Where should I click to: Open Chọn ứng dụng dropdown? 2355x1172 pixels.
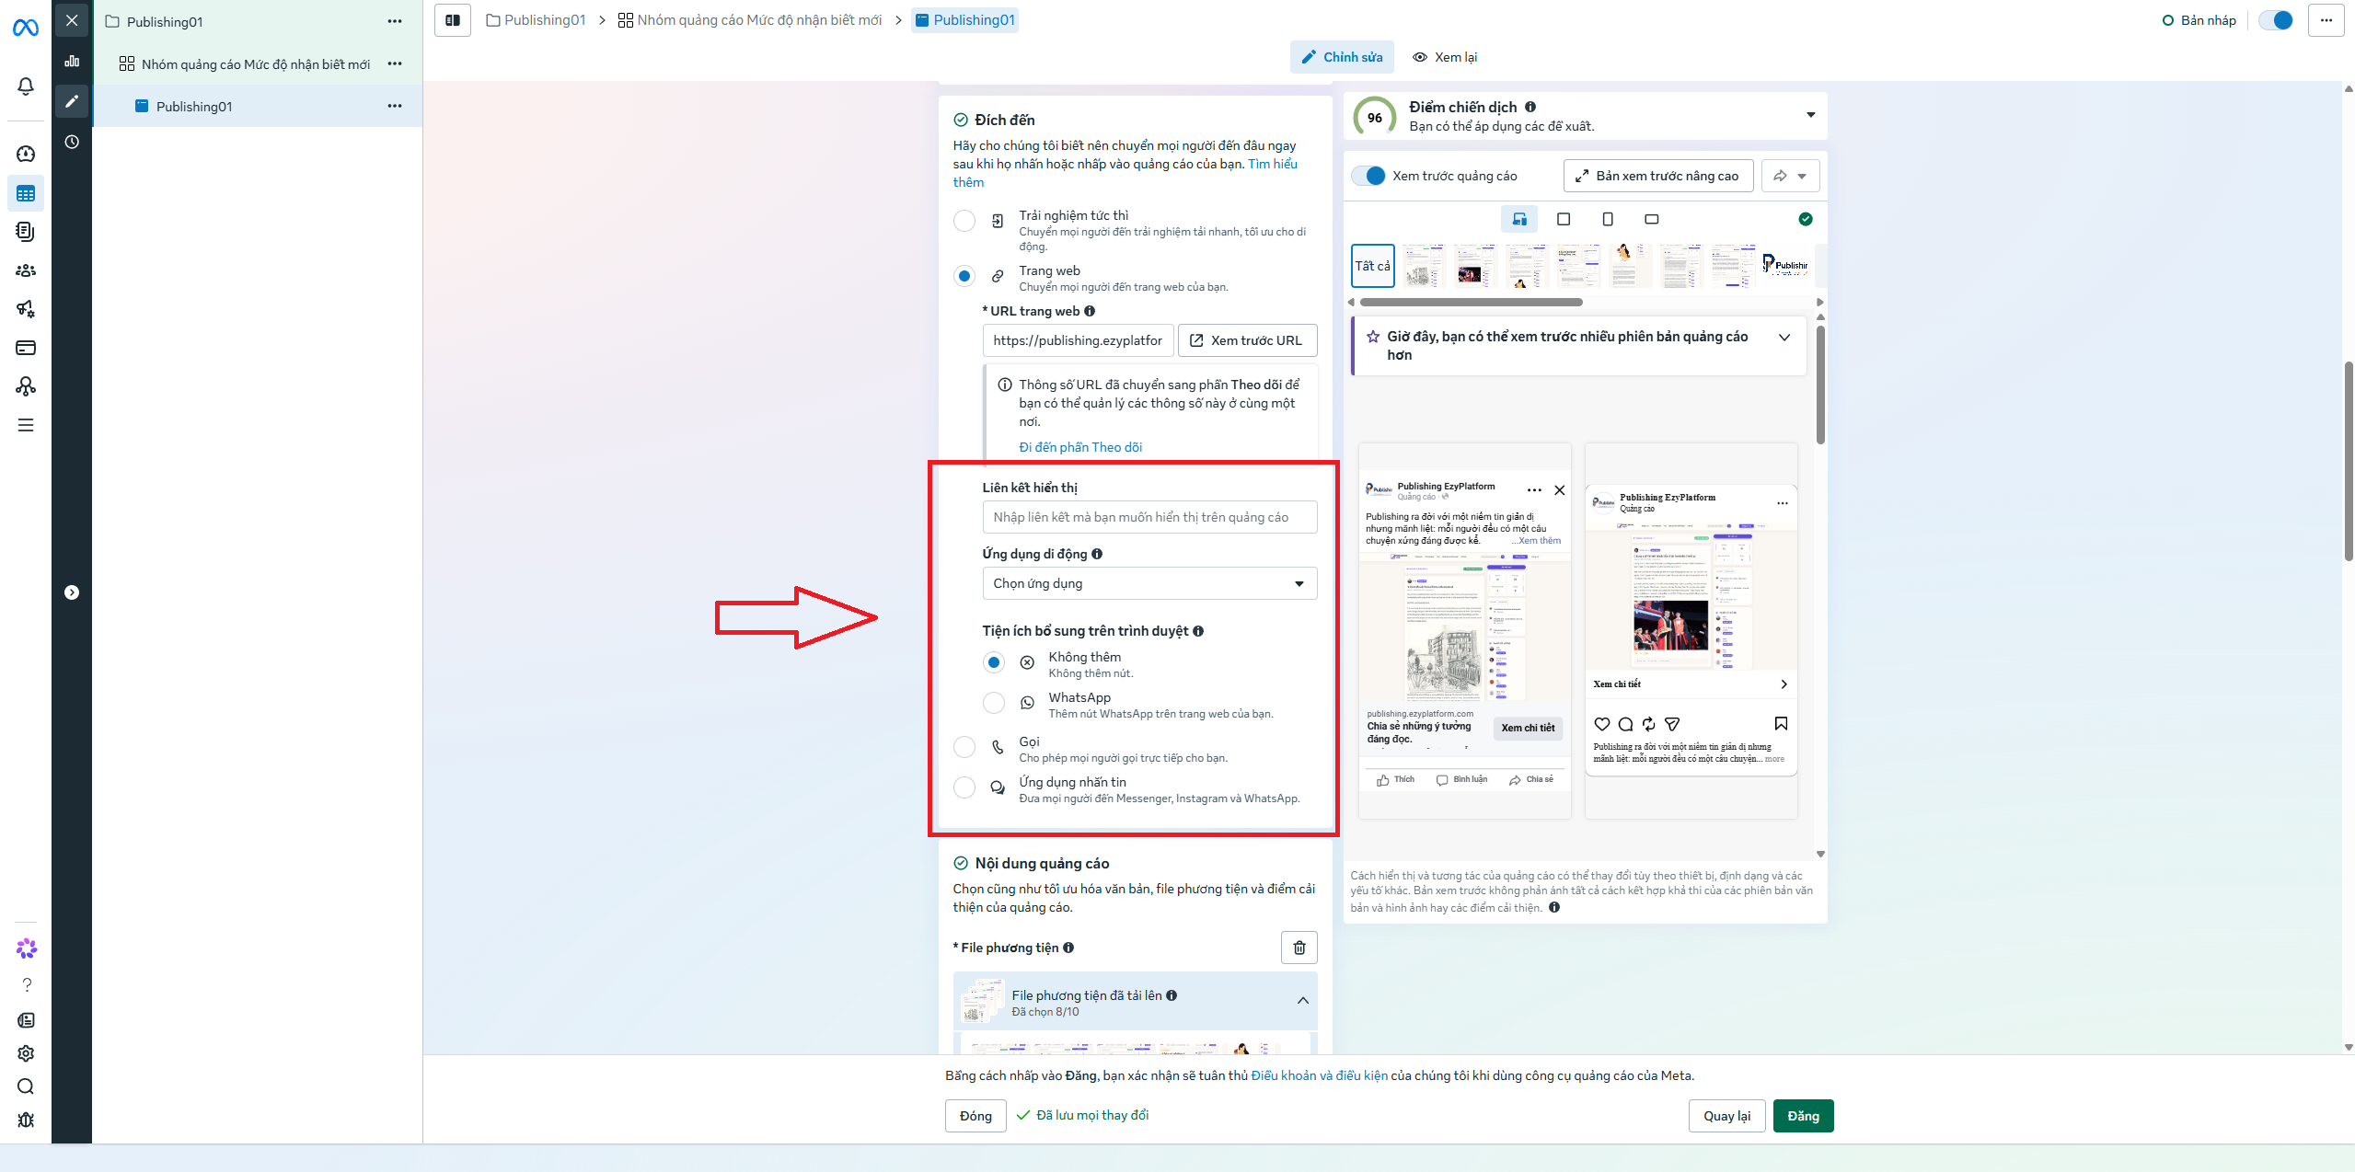tap(1149, 583)
